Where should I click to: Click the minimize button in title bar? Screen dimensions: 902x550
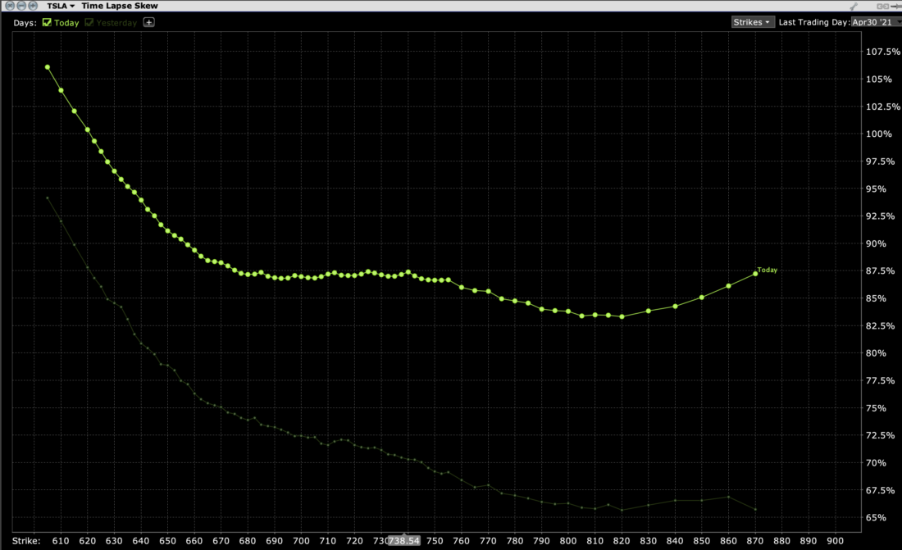22,6
